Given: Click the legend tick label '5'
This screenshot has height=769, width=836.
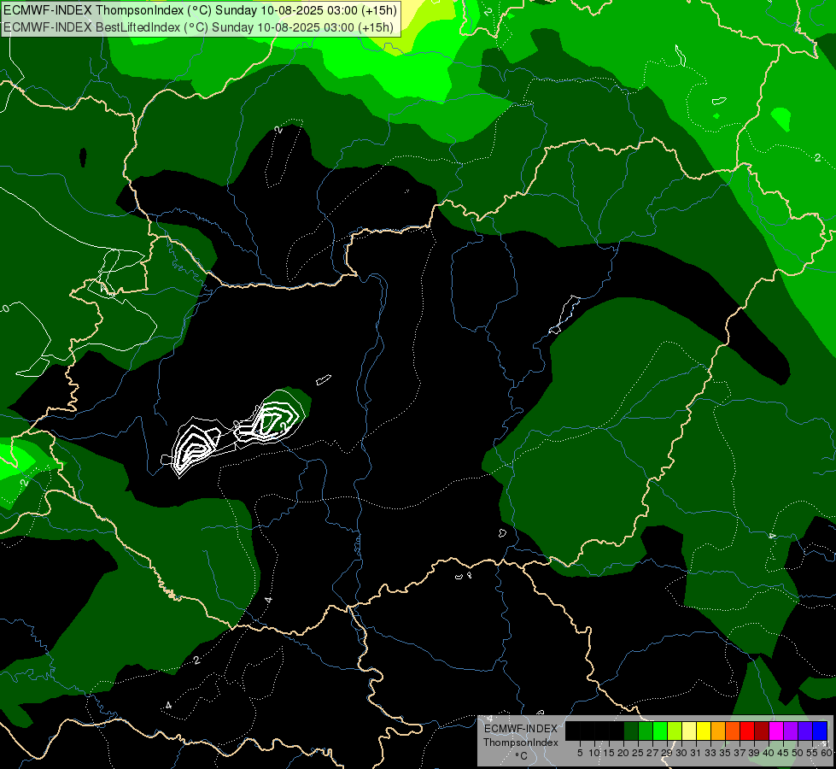Looking at the screenshot, I should click(580, 753).
